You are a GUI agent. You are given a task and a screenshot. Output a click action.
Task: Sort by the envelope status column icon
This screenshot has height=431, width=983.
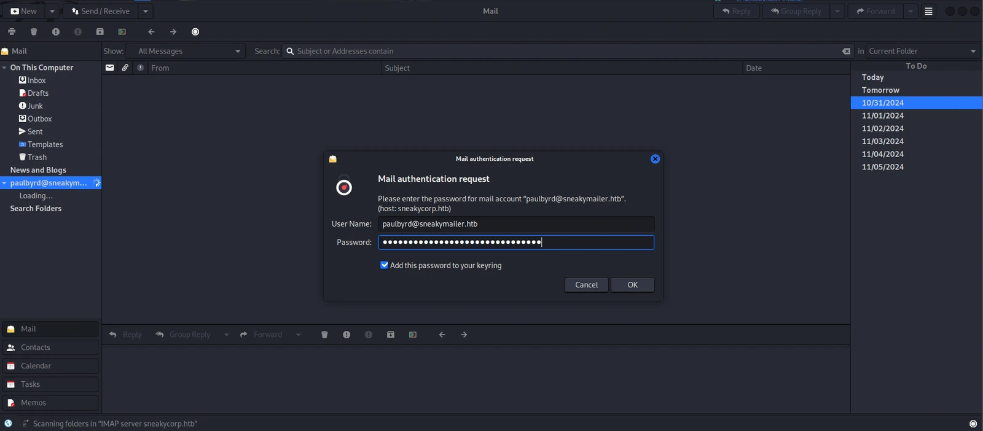[x=109, y=68]
